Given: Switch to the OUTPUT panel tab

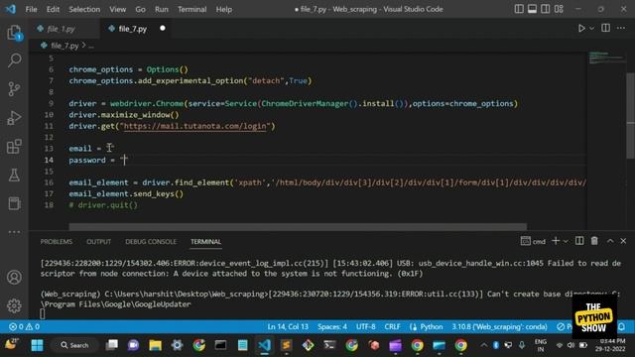Looking at the screenshot, I should pos(98,242).
